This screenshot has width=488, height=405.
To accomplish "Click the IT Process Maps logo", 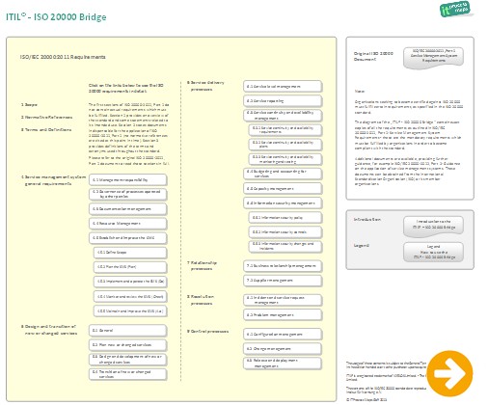I will coord(455,9).
